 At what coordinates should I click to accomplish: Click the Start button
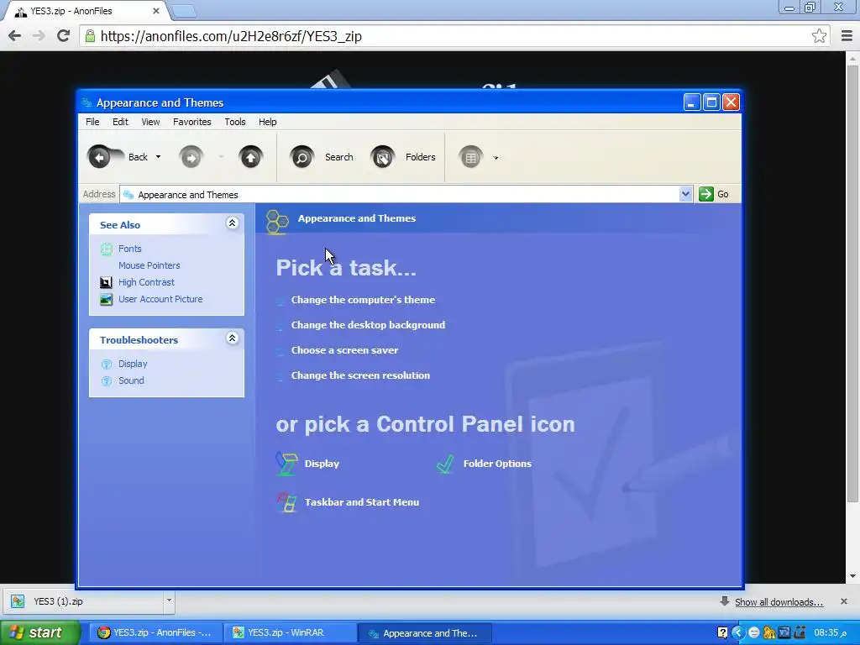(x=39, y=633)
